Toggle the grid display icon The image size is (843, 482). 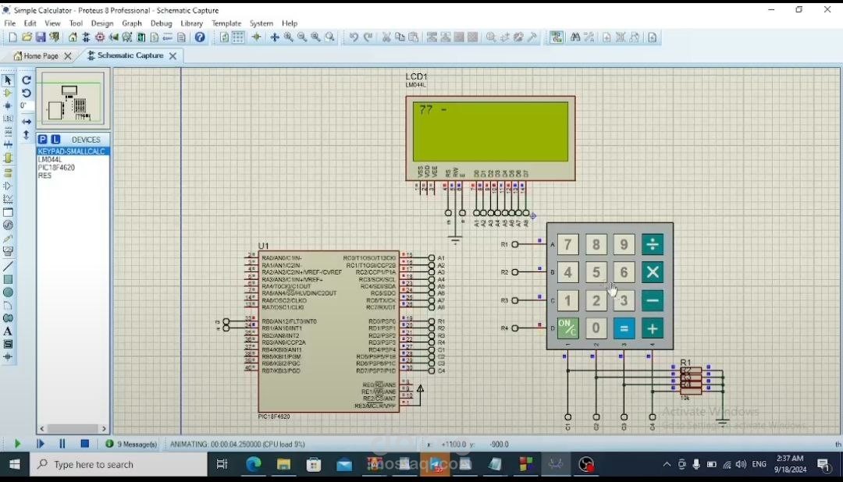(x=237, y=37)
